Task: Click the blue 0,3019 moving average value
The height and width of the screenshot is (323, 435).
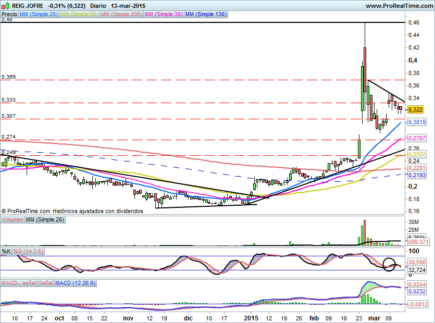Action: click(417, 122)
